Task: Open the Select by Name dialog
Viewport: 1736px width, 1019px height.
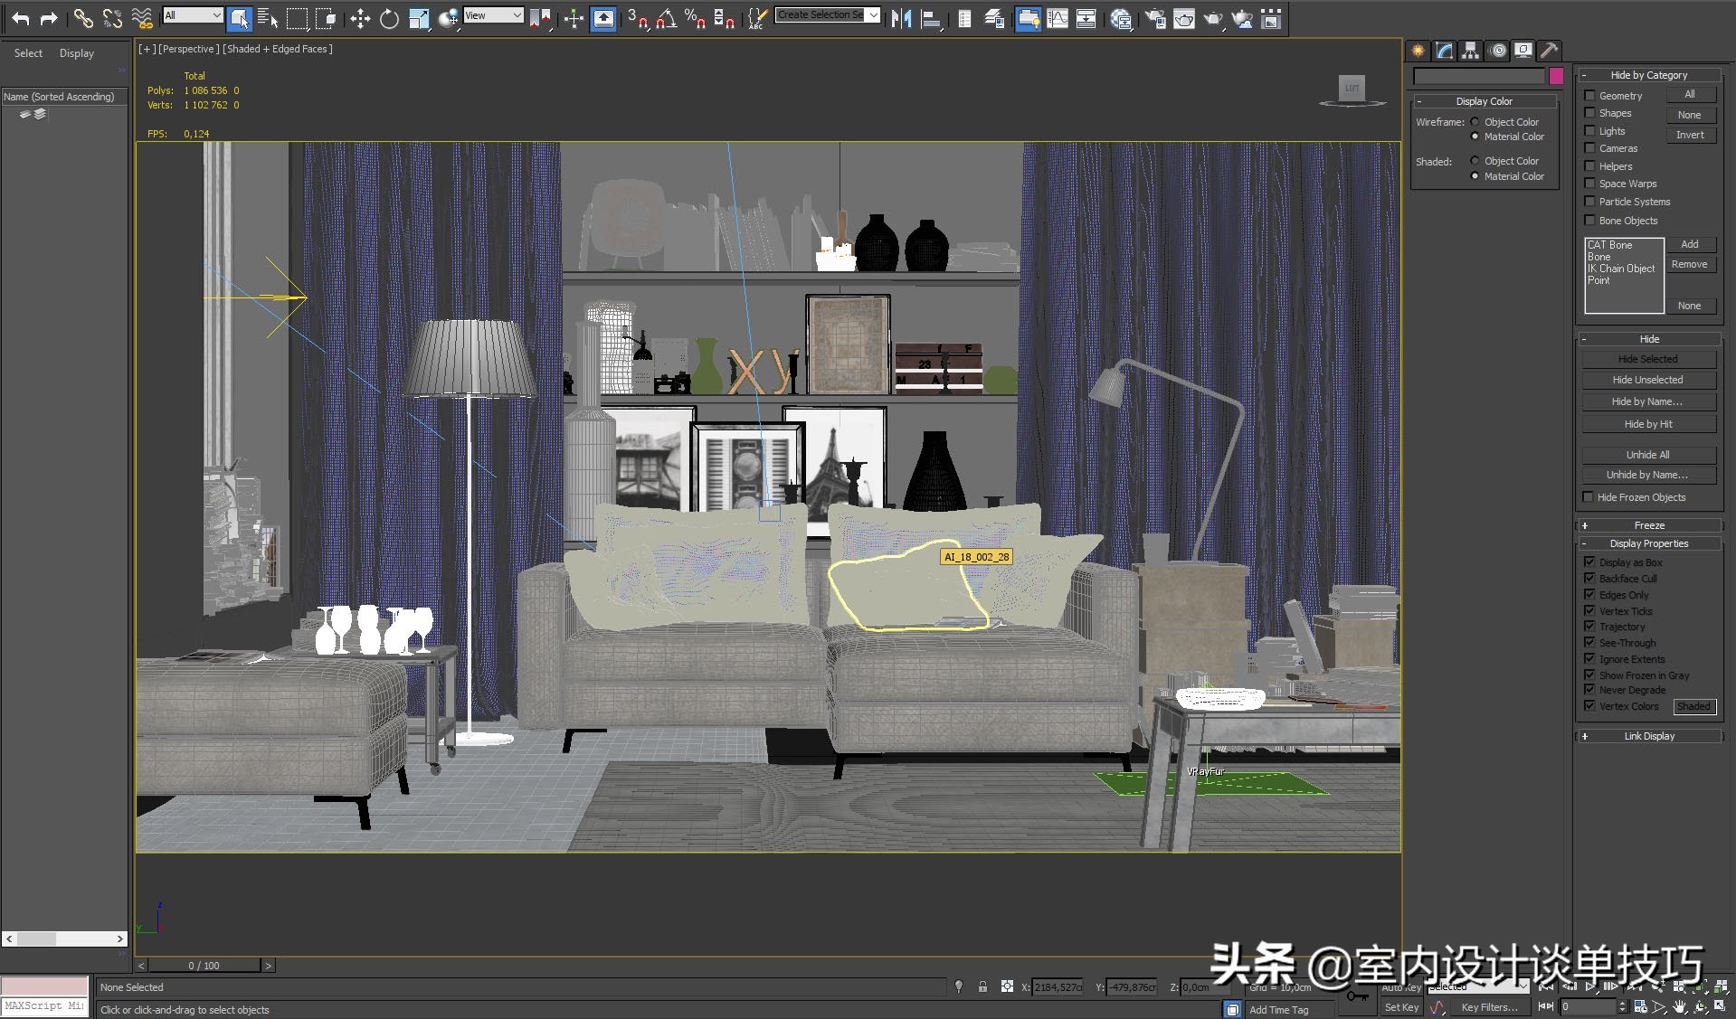Action: tap(267, 18)
